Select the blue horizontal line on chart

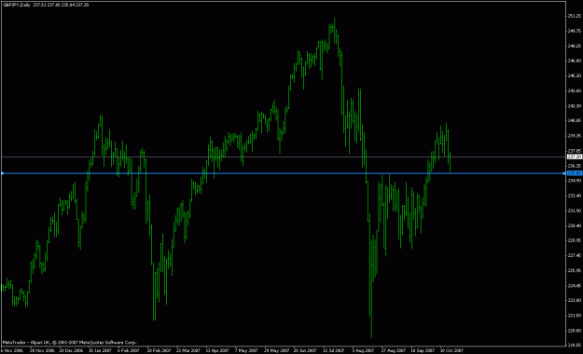(x=283, y=173)
